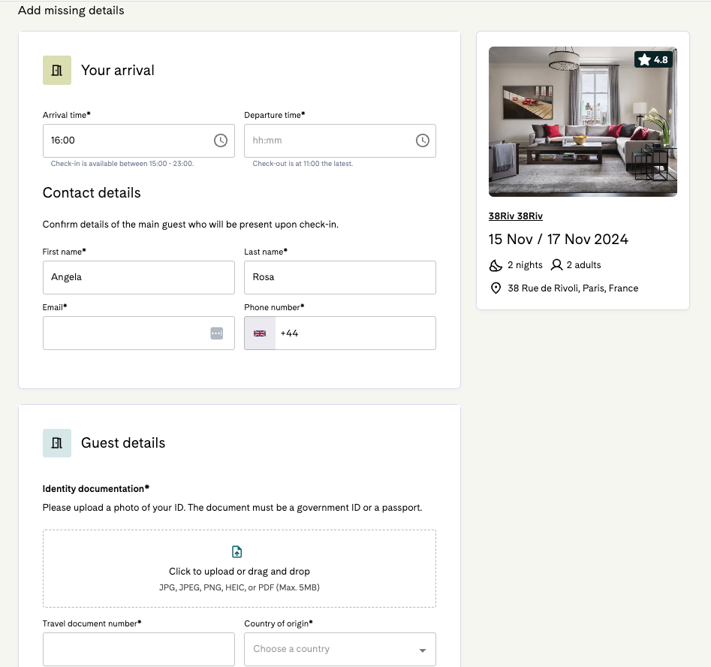Focus the Departure time hh:mm field
Viewport: 711px width, 667px height.
click(340, 140)
